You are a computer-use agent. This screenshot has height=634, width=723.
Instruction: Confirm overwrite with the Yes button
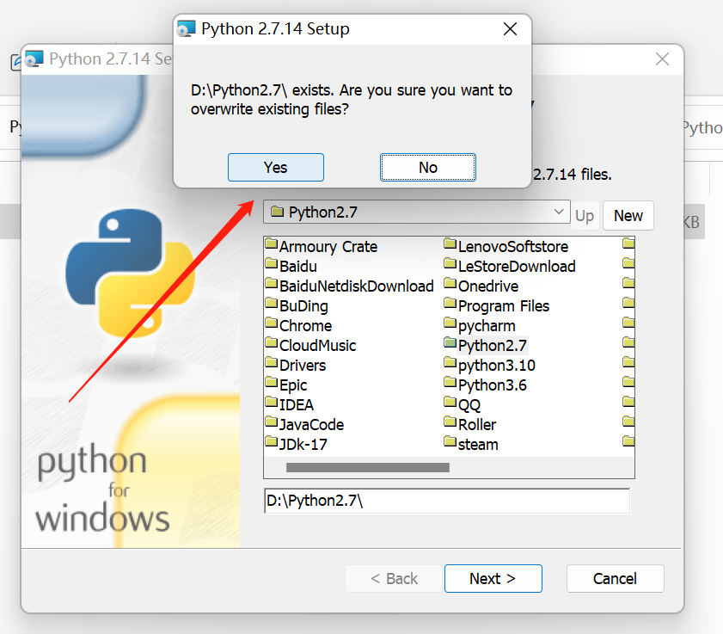[x=275, y=168]
